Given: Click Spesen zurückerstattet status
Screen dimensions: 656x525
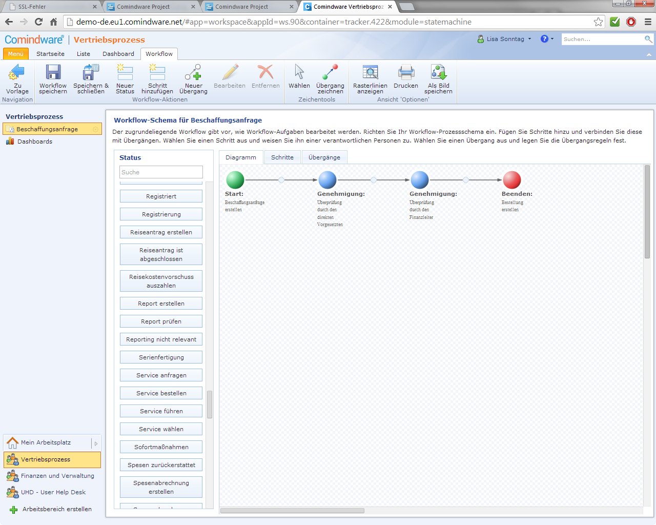Looking at the screenshot, I should (x=161, y=465).
